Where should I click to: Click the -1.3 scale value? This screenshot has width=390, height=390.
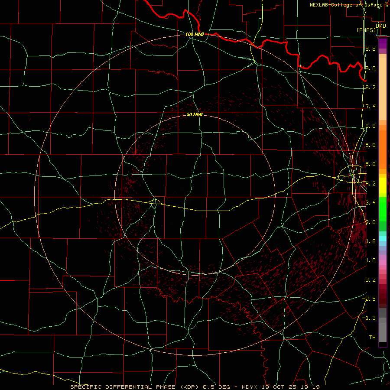tap(369, 318)
